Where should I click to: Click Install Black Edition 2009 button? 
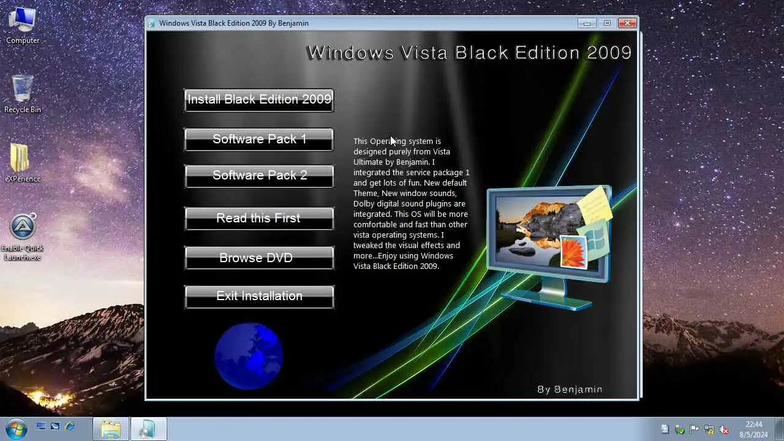[x=259, y=100]
